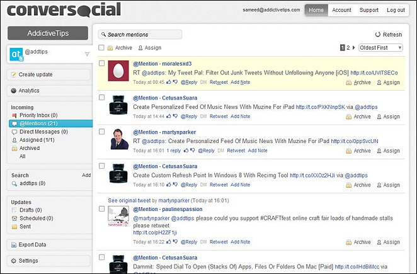Viewport: 417px width, 274px height.
Task: Click Add Note on paulinespassion mention
Action: [x=240, y=242]
